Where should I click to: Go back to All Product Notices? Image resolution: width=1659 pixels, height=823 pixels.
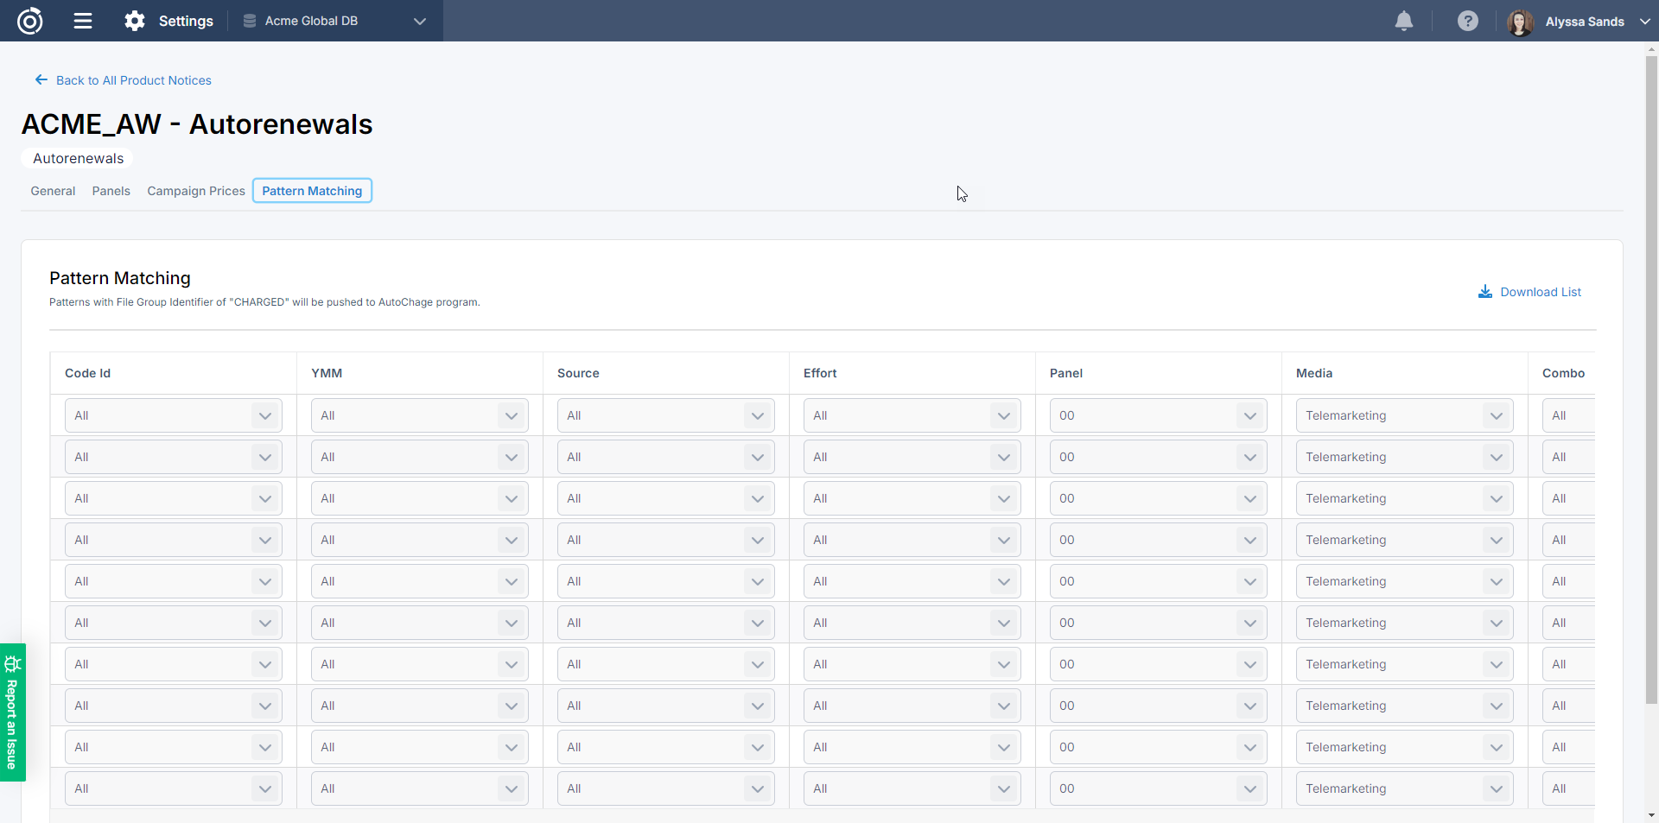(133, 80)
